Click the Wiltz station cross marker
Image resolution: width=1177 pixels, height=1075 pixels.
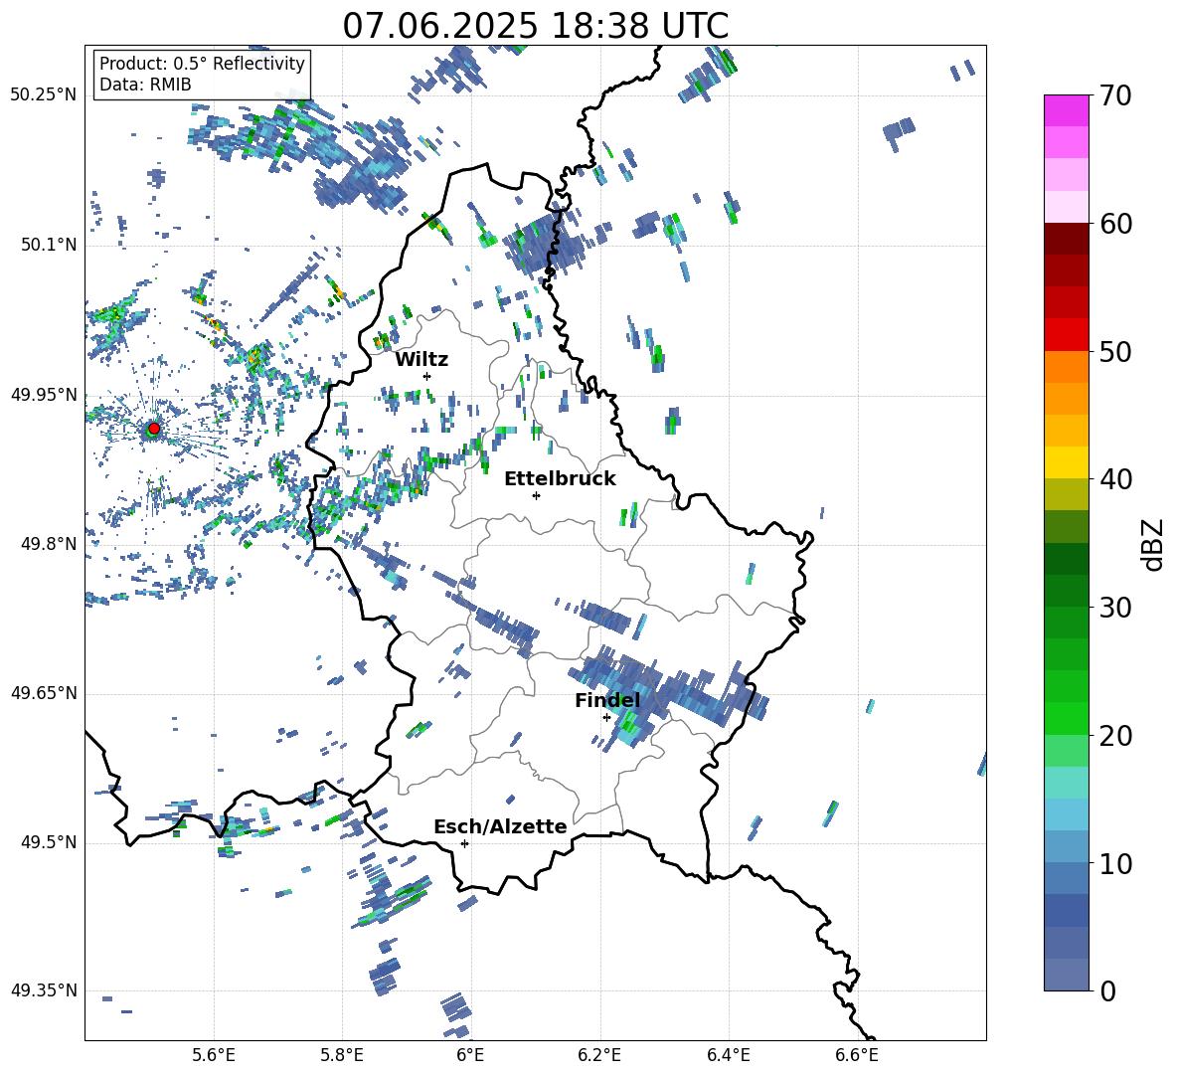pyautogui.click(x=427, y=376)
